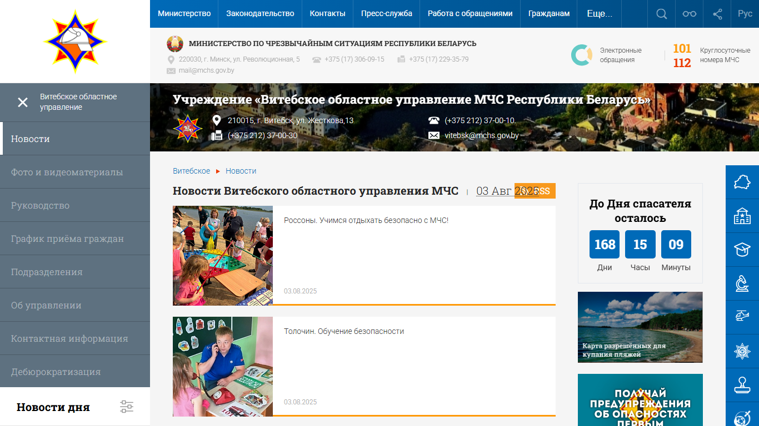Open График приёма граждан sidebar item
The width and height of the screenshot is (759, 426).
[x=75, y=239]
